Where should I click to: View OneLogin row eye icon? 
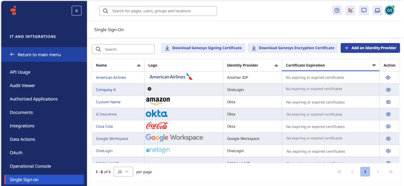pos(388,151)
